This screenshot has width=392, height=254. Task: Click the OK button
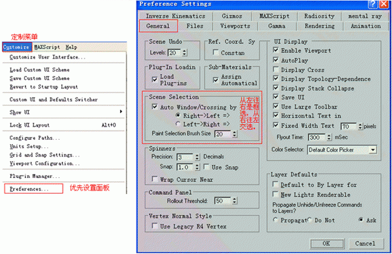click(327, 244)
